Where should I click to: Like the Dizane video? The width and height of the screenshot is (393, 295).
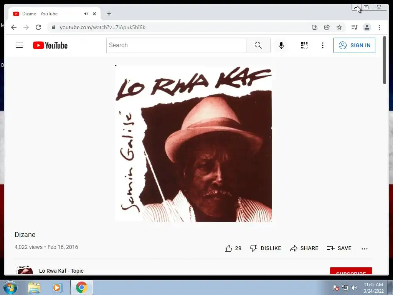coord(233,249)
